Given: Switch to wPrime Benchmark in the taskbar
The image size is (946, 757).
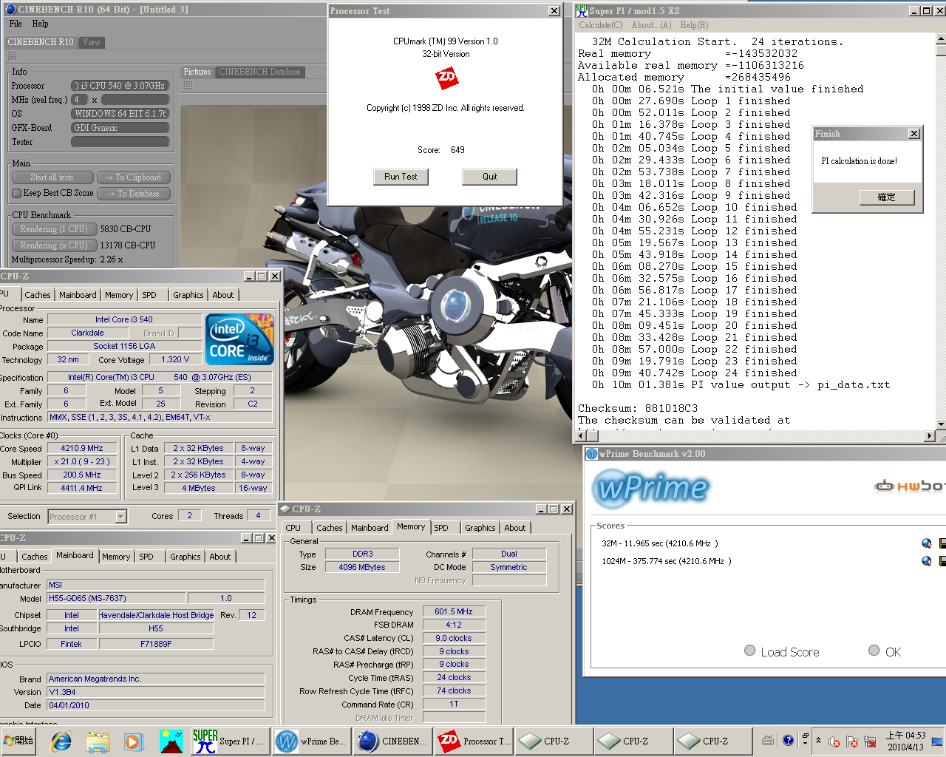Looking at the screenshot, I should coord(310,741).
